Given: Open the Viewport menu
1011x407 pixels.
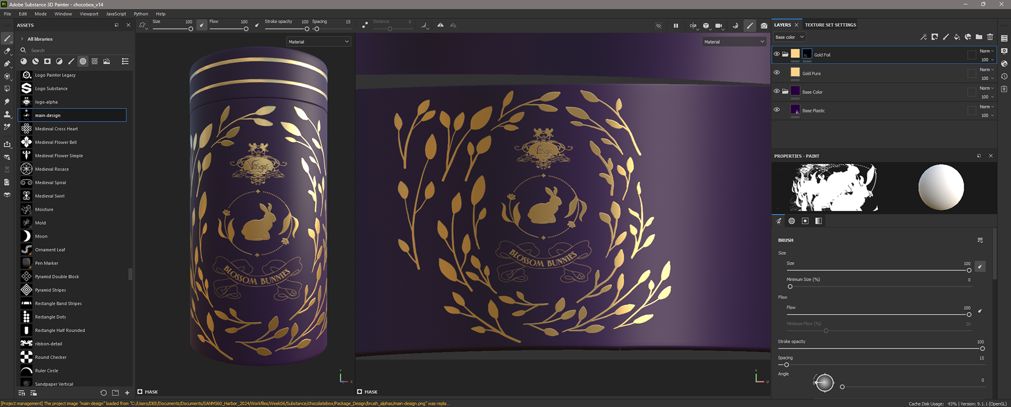Looking at the screenshot, I should (x=89, y=14).
